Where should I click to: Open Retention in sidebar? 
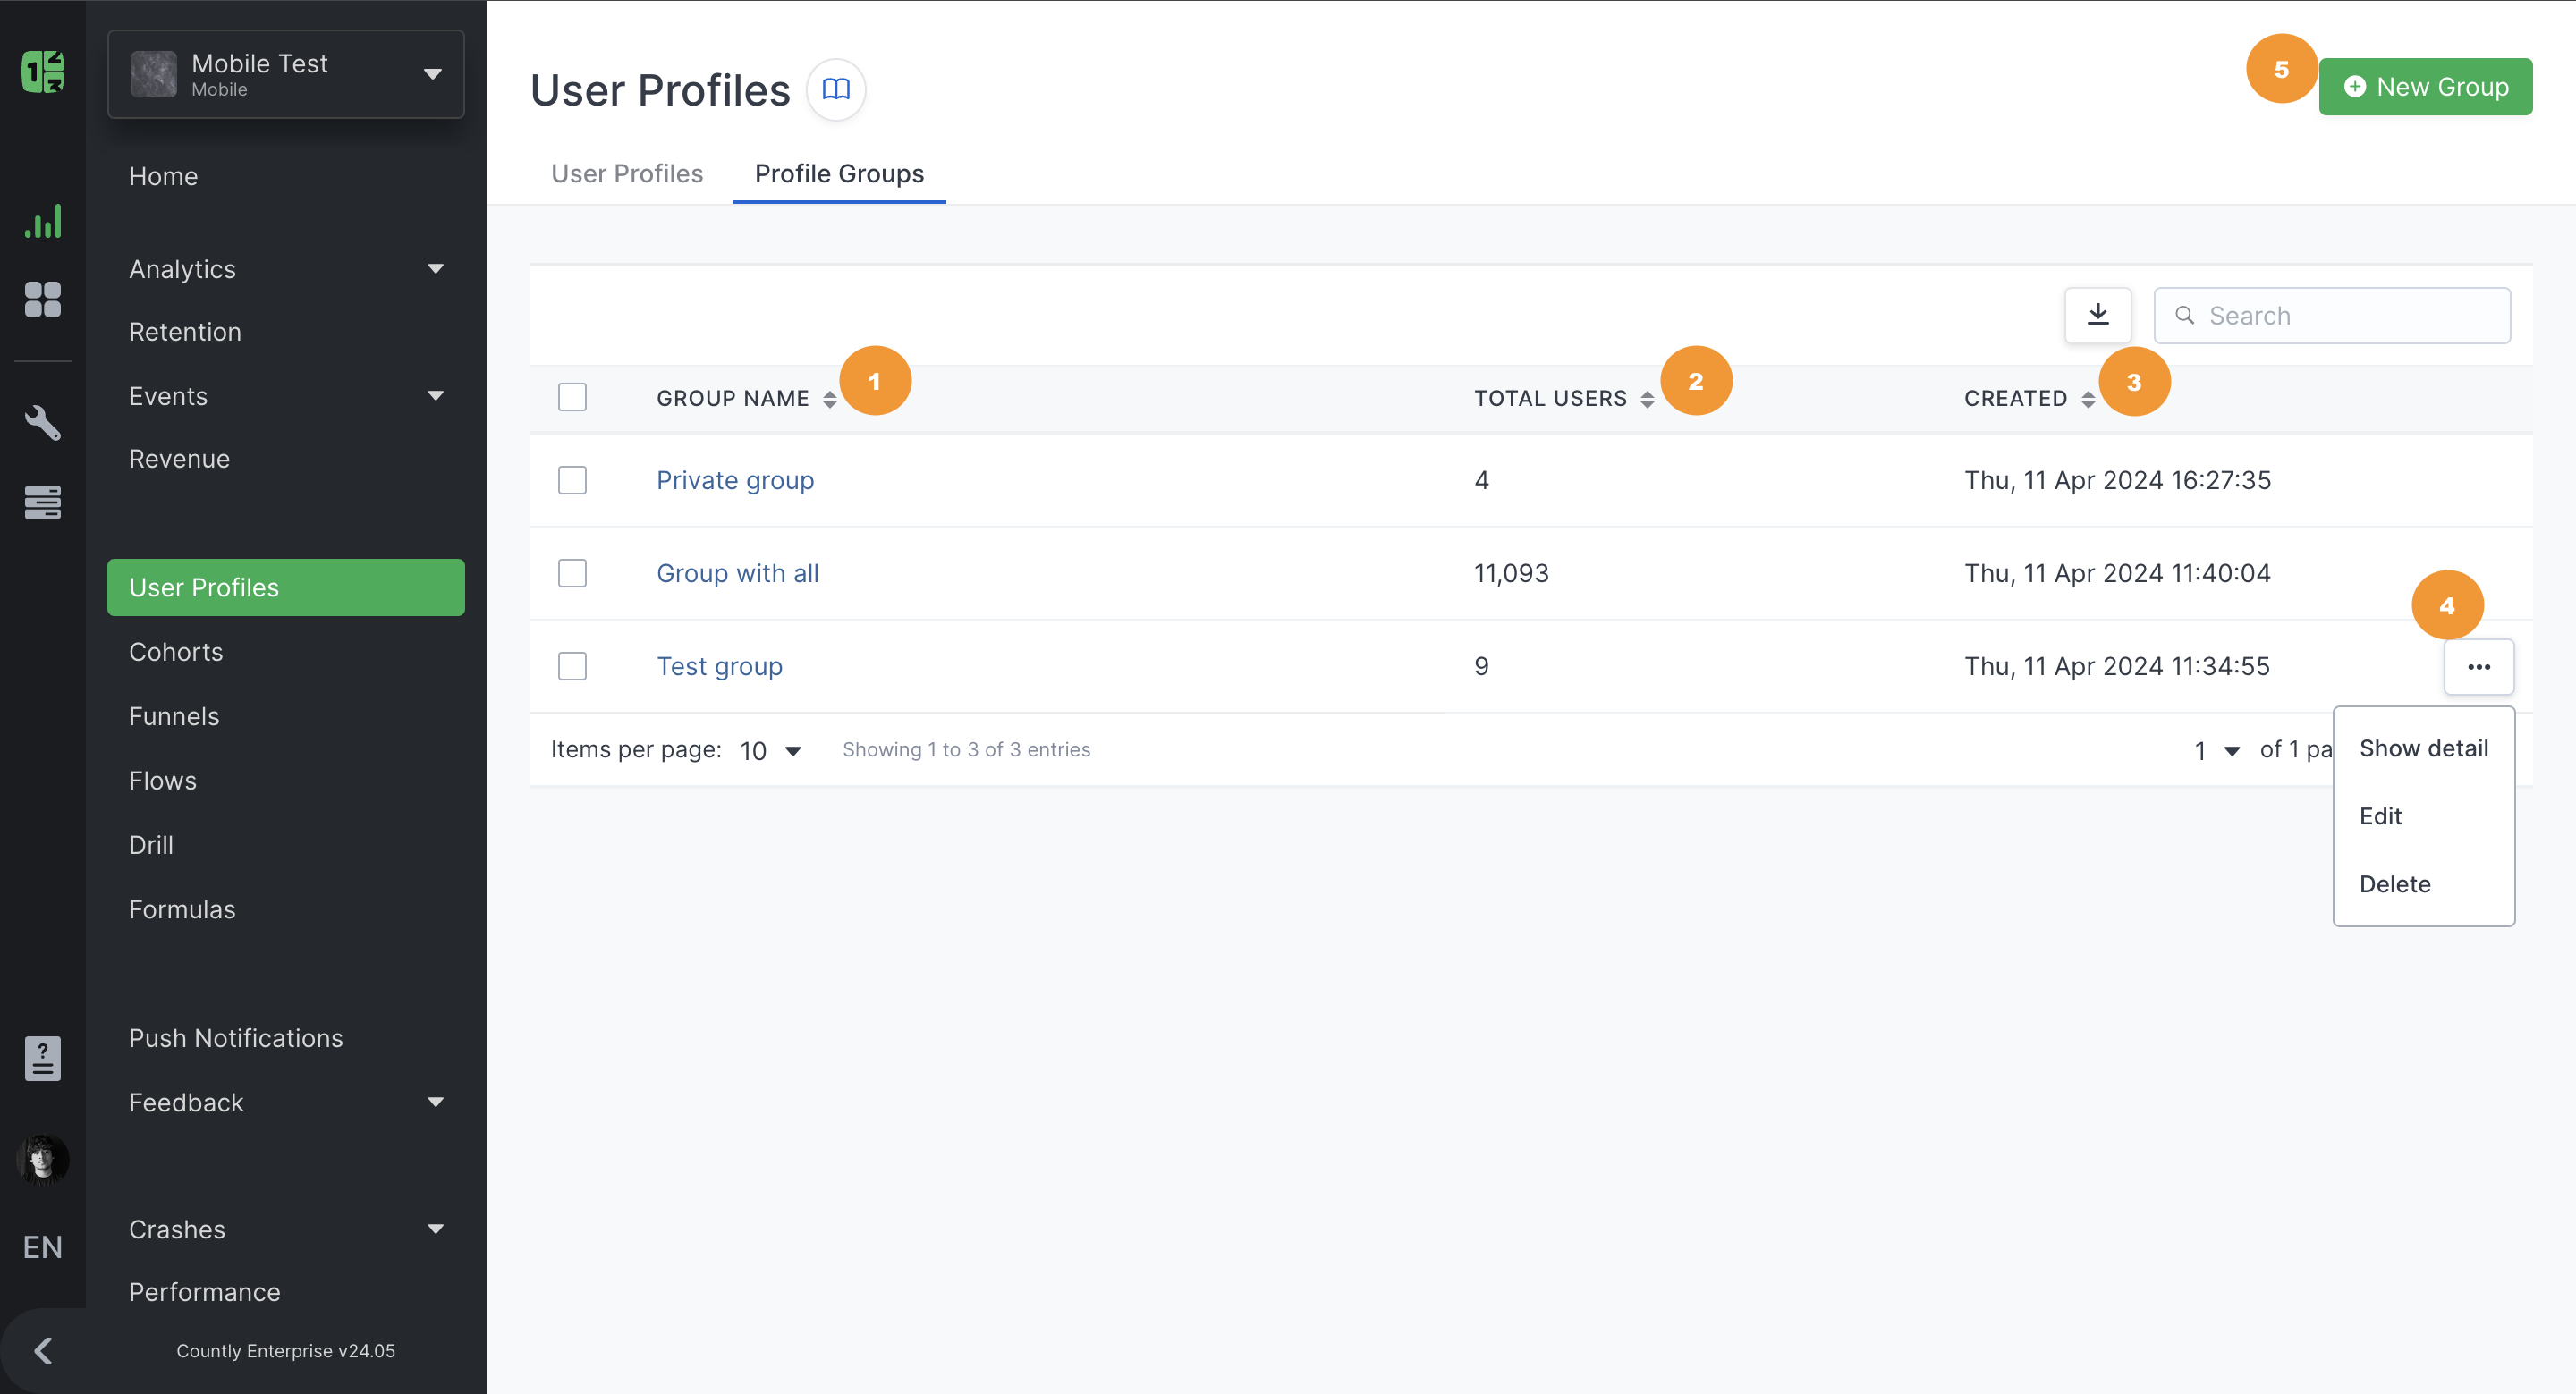pyautogui.click(x=185, y=332)
